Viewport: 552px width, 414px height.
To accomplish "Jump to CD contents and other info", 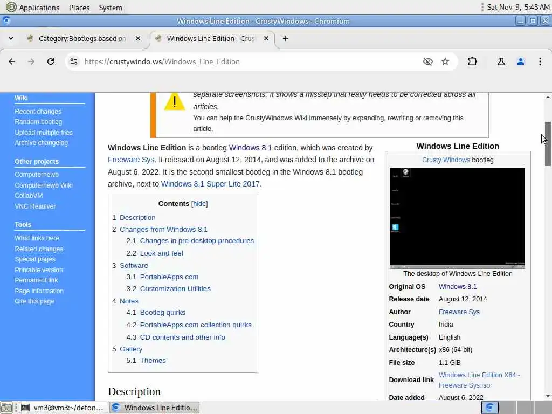I will pos(183,337).
